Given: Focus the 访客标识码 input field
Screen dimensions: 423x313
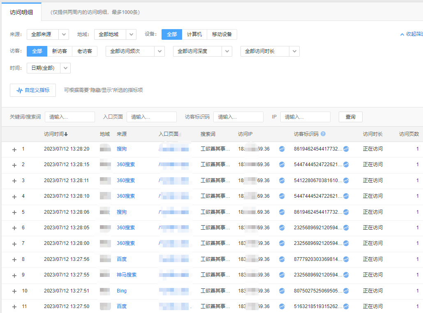Looking at the screenshot, I should (x=238, y=117).
